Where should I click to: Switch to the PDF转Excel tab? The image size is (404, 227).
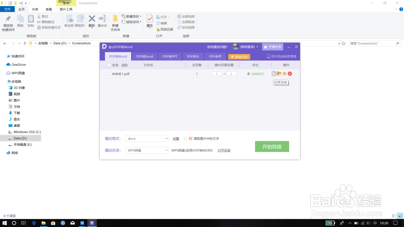coord(145,56)
